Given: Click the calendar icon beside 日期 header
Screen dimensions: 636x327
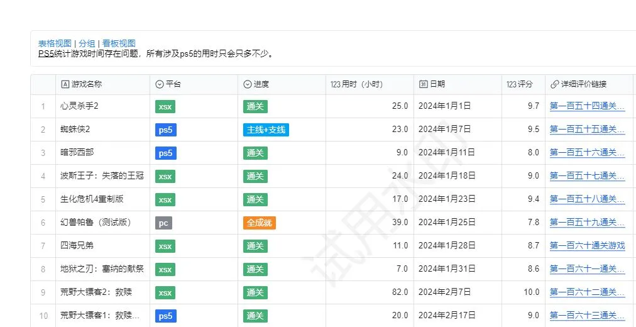Looking at the screenshot, I should 423,84.
